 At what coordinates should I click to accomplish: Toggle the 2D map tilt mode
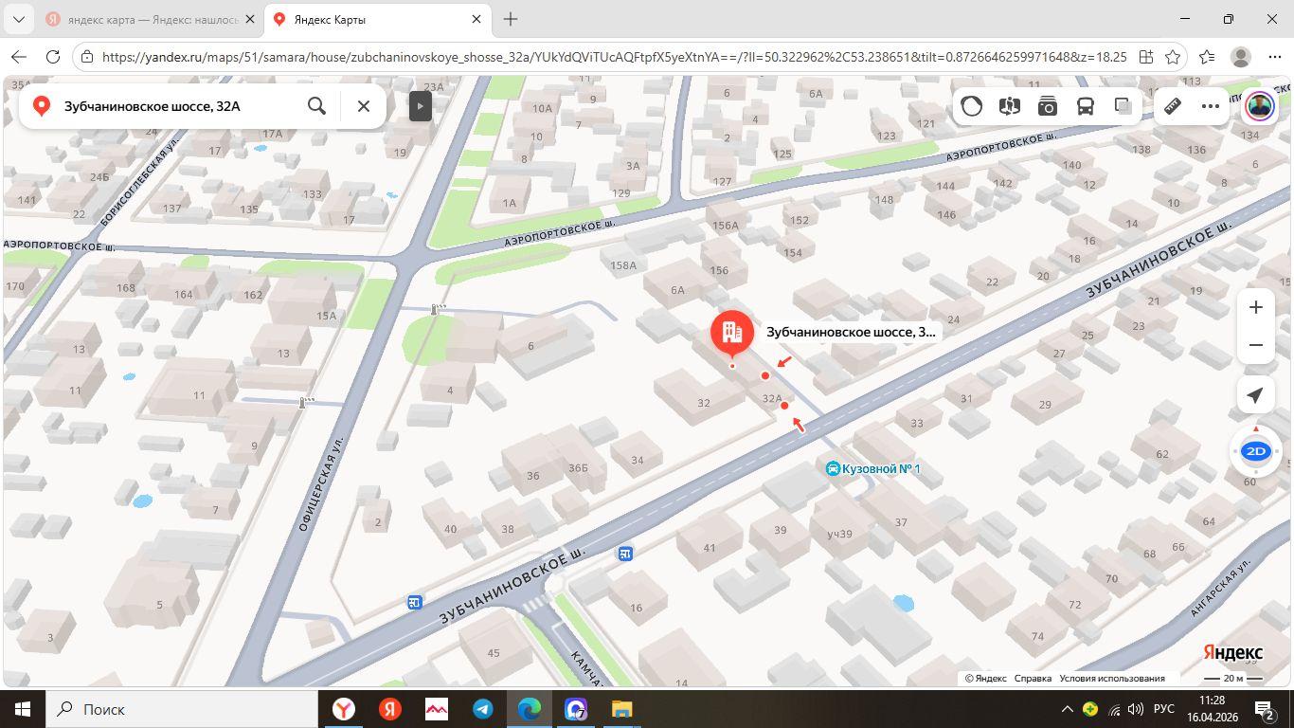coord(1256,451)
